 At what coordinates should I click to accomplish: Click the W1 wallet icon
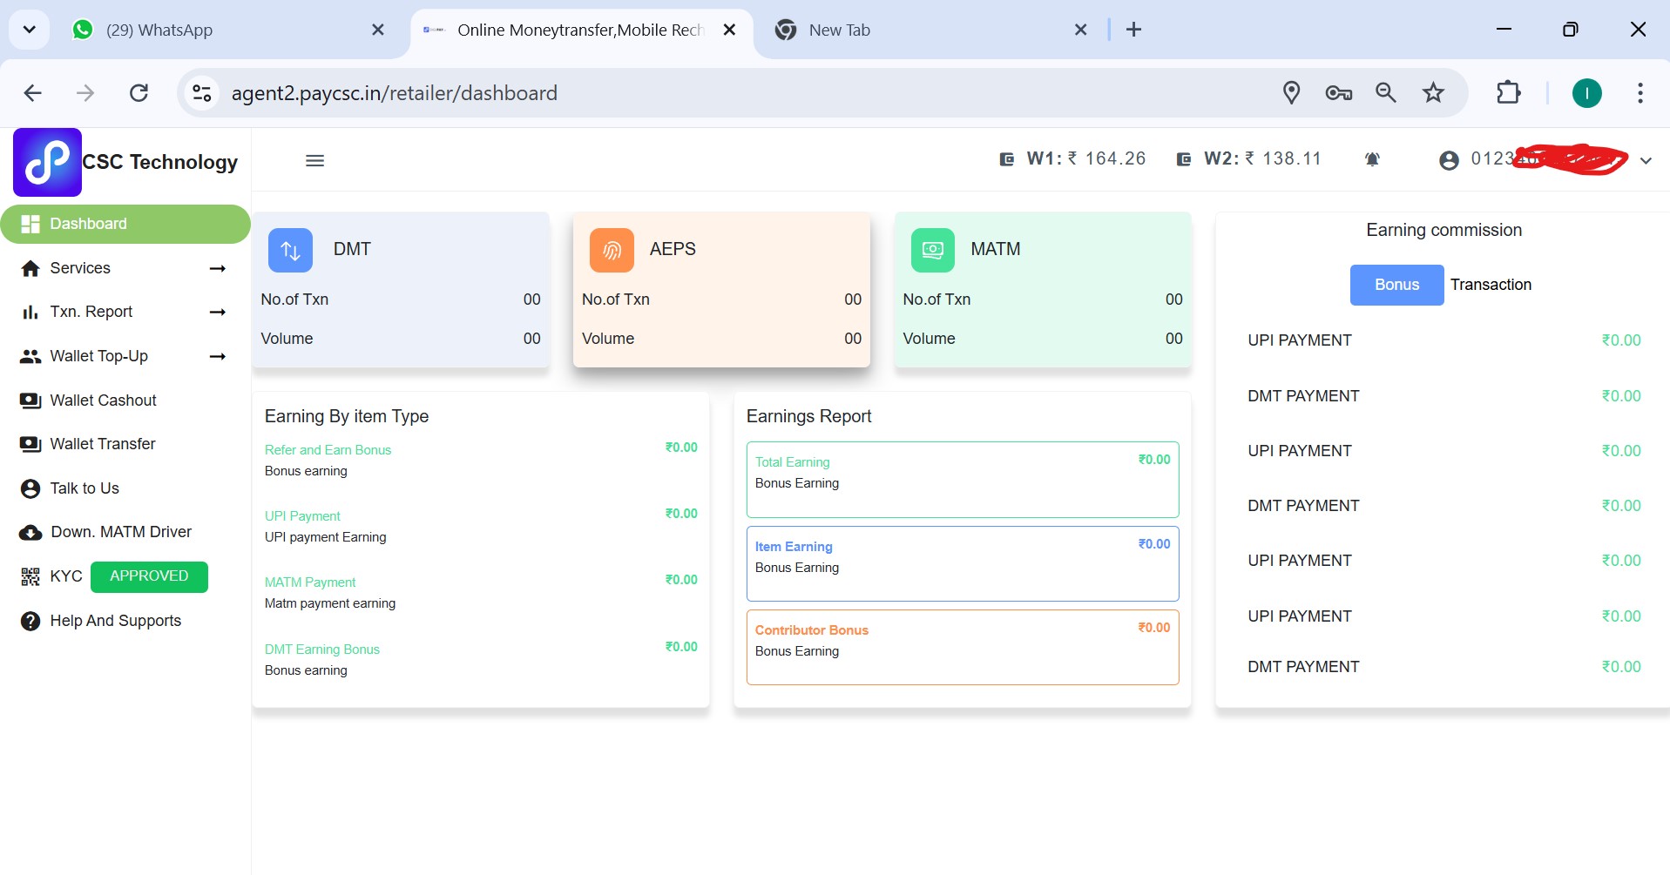pos(1007,159)
